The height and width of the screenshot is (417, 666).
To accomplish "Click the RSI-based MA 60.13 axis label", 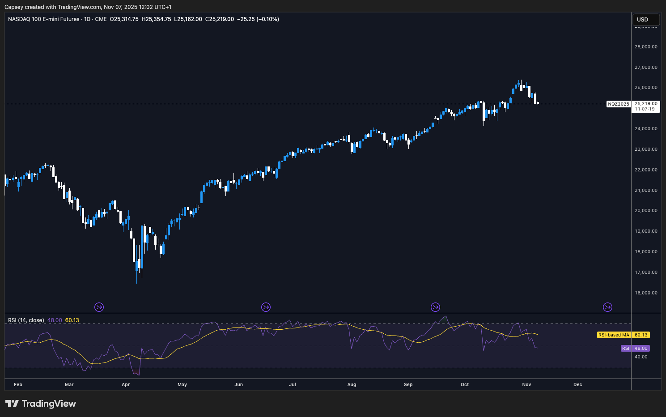I will (x=623, y=335).
